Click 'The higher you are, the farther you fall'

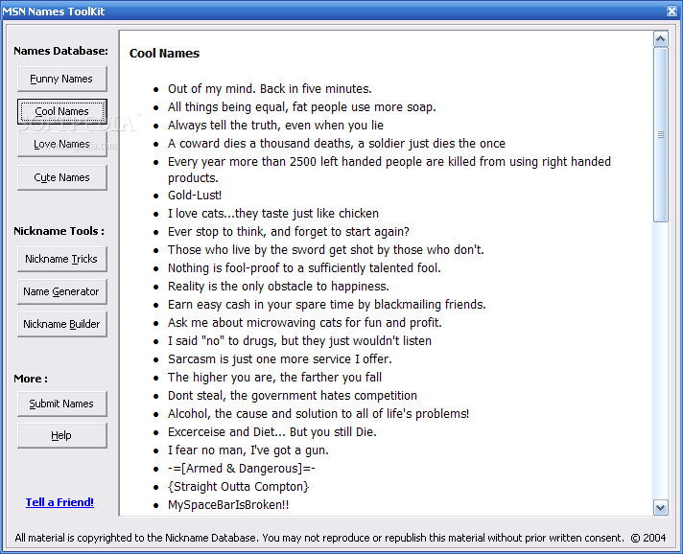point(275,378)
